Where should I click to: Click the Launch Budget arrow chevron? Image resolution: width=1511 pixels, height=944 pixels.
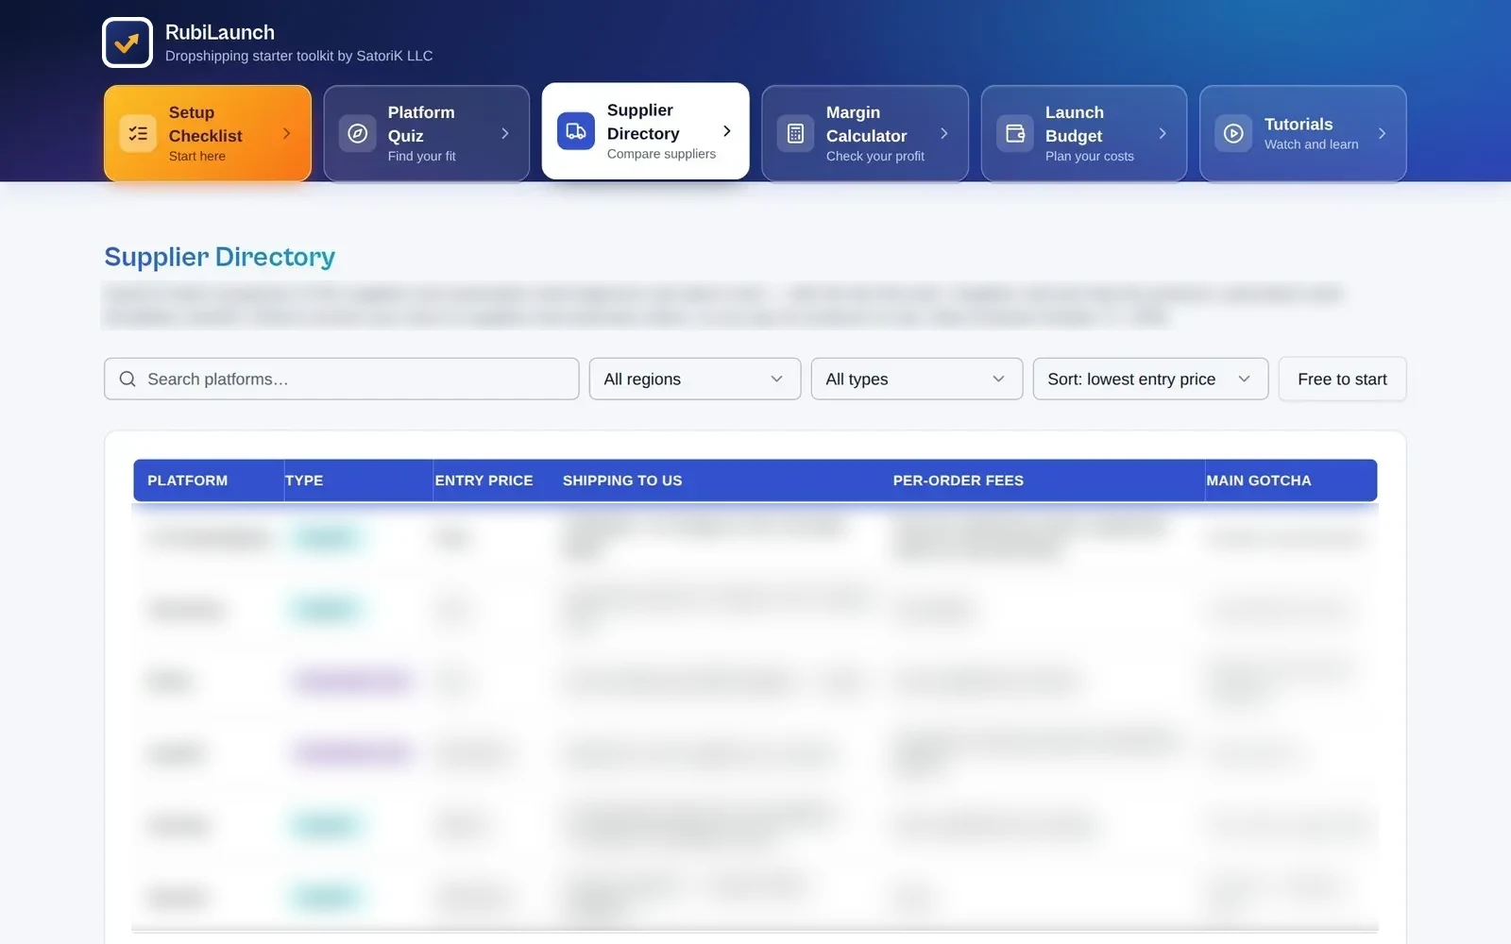tap(1163, 133)
